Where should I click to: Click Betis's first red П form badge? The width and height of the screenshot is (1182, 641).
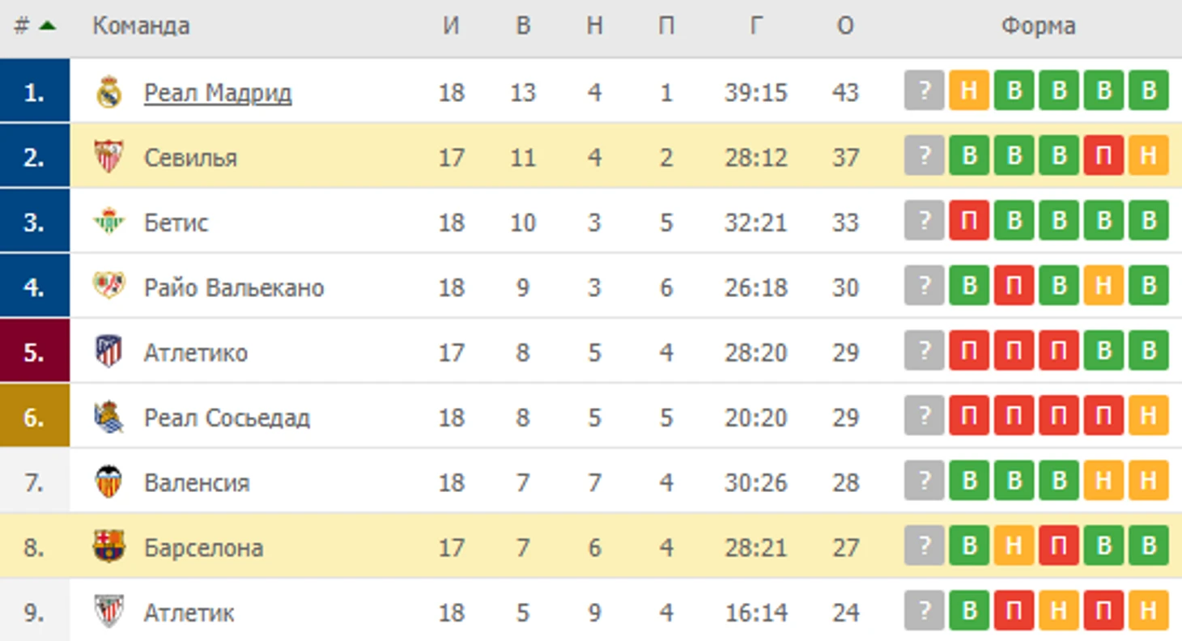[x=969, y=220]
